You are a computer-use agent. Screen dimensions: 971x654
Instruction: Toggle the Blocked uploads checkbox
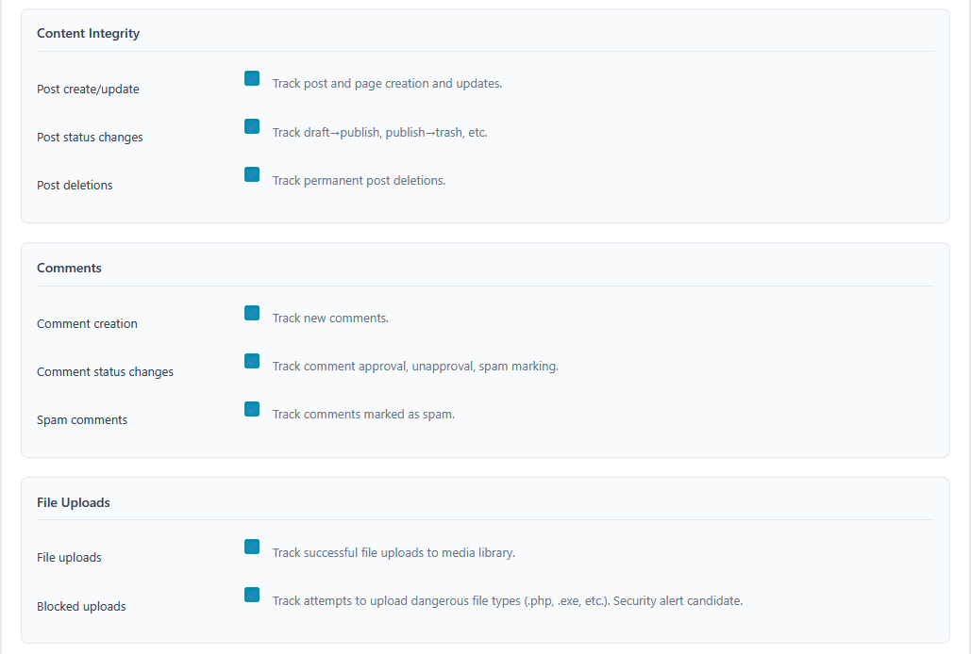pyautogui.click(x=252, y=594)
